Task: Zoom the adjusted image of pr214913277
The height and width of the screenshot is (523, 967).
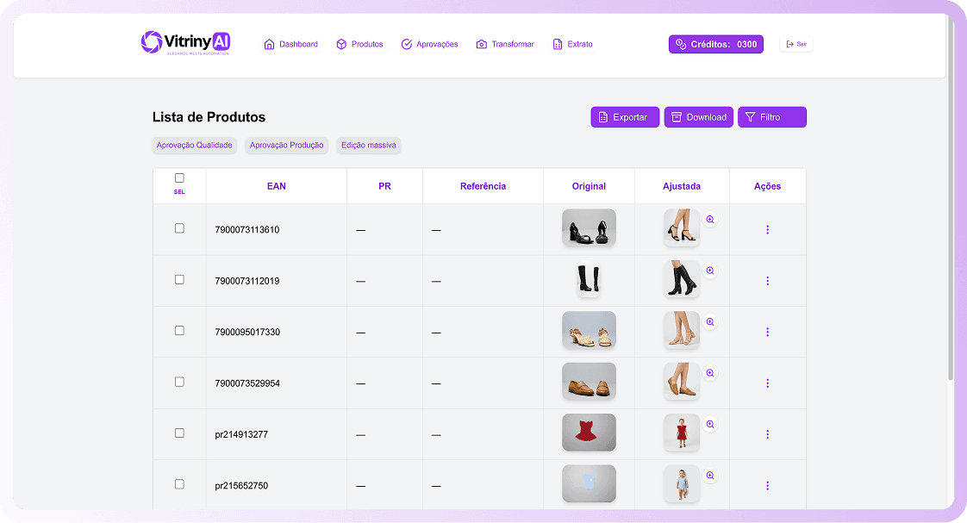Action: [710, 424]
